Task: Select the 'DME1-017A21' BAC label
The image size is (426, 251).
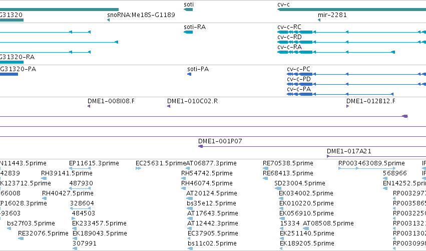Action: 349,151
